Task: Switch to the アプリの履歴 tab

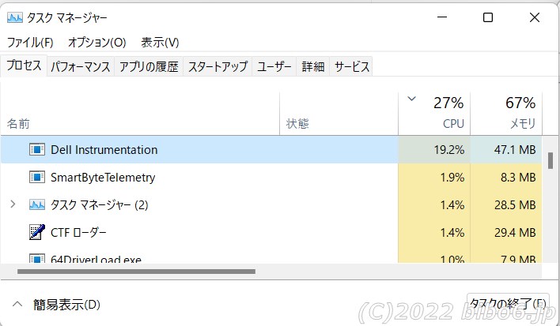Action: tap(149, 66)
